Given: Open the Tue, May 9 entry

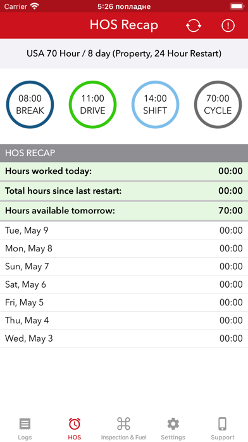Looking at the screenshot, I should (124, 231).
